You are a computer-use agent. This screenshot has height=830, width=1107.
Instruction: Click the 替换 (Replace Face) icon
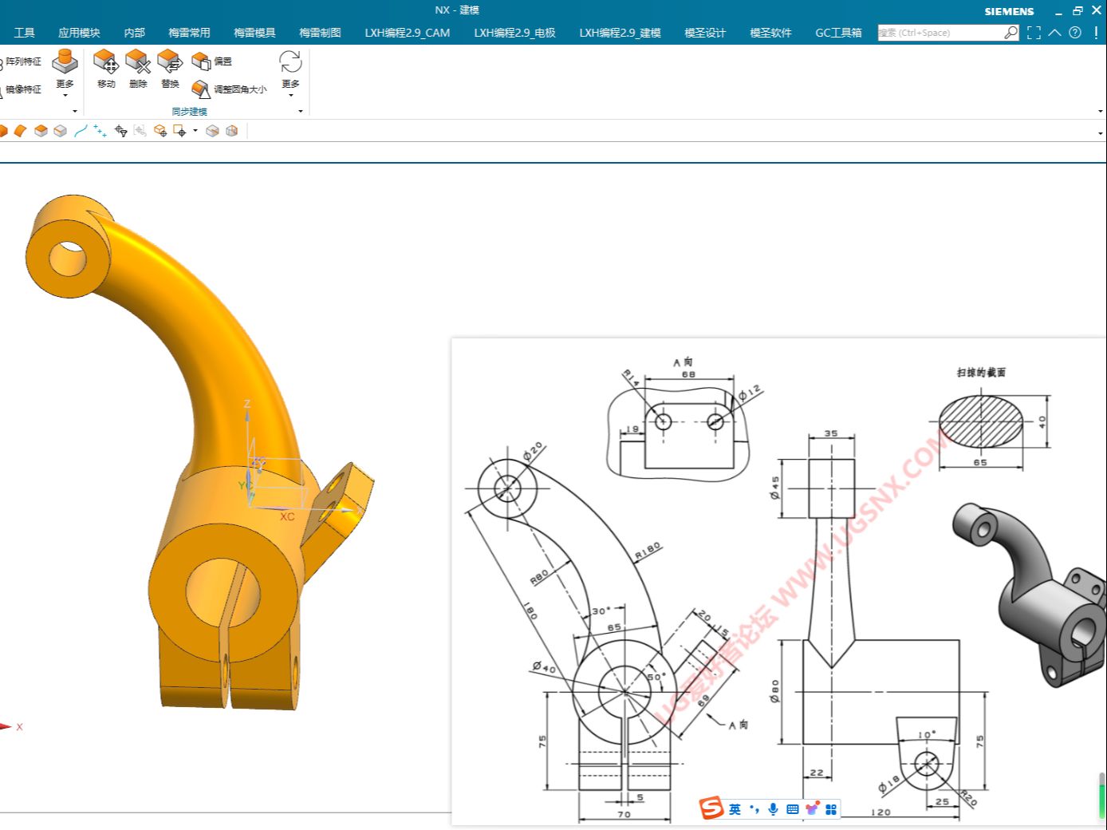click(x=170, y=62)
